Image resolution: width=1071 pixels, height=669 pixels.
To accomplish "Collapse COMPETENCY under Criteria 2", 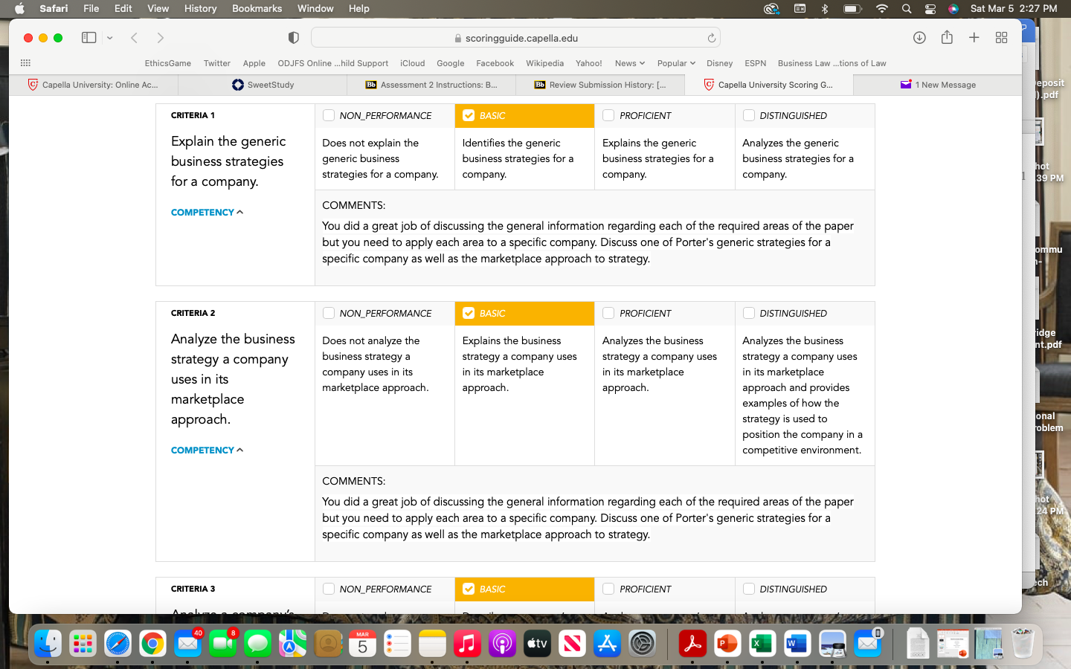I will 207,450.
